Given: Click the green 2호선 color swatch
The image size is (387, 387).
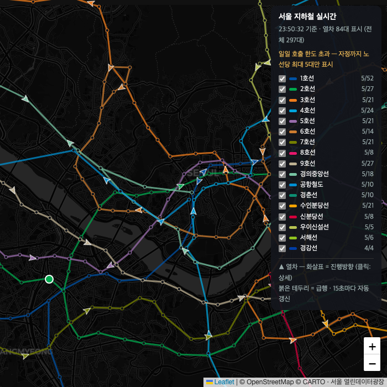Looking at the screenshot, I should [x=293, y=89].
